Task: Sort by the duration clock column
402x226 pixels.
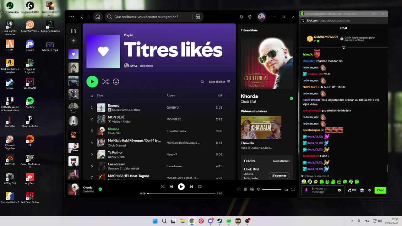Action: [x=220, y=95]
